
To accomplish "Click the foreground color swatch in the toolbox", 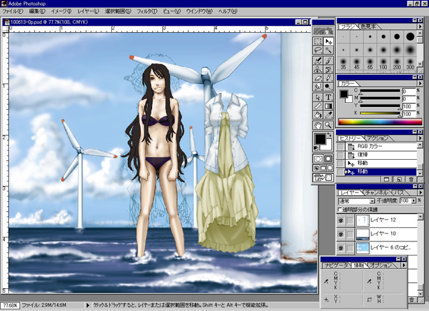I will pos(320,138).
